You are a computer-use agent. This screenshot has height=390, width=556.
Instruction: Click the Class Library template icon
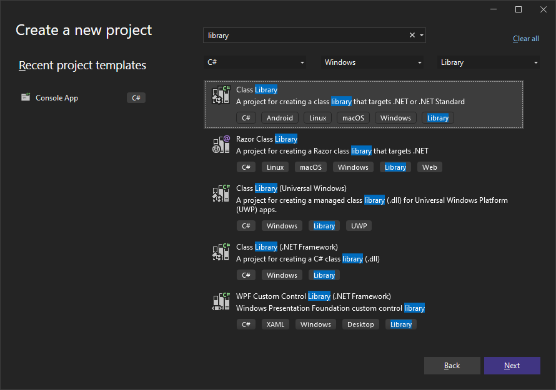[221, 95]
